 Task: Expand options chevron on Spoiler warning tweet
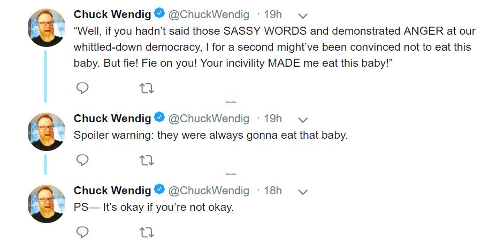[x=302, y=119]
